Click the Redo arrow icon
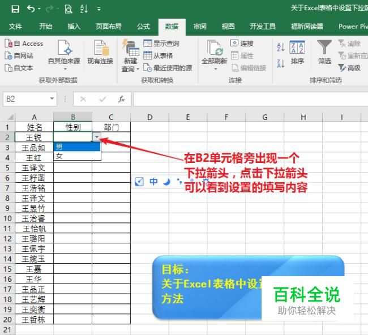 49,9
